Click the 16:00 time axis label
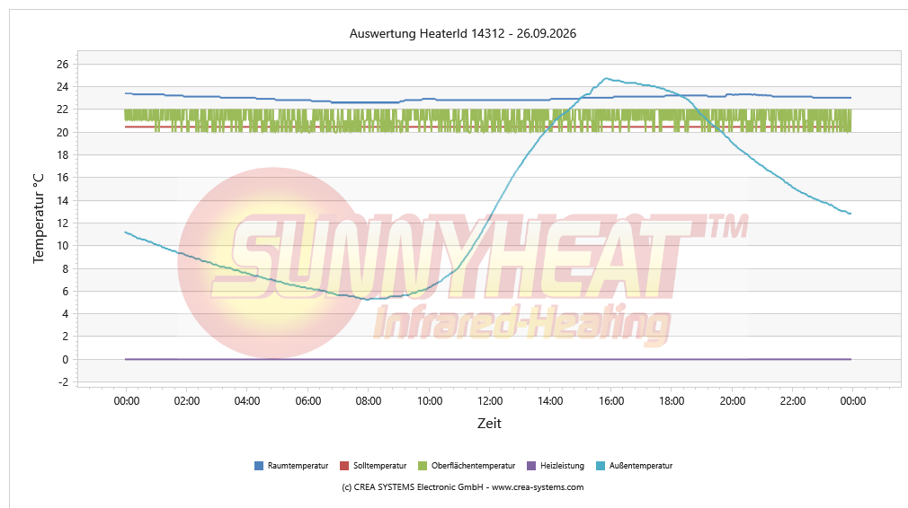Viewport: 908px width, 508px height. (611, 401)
